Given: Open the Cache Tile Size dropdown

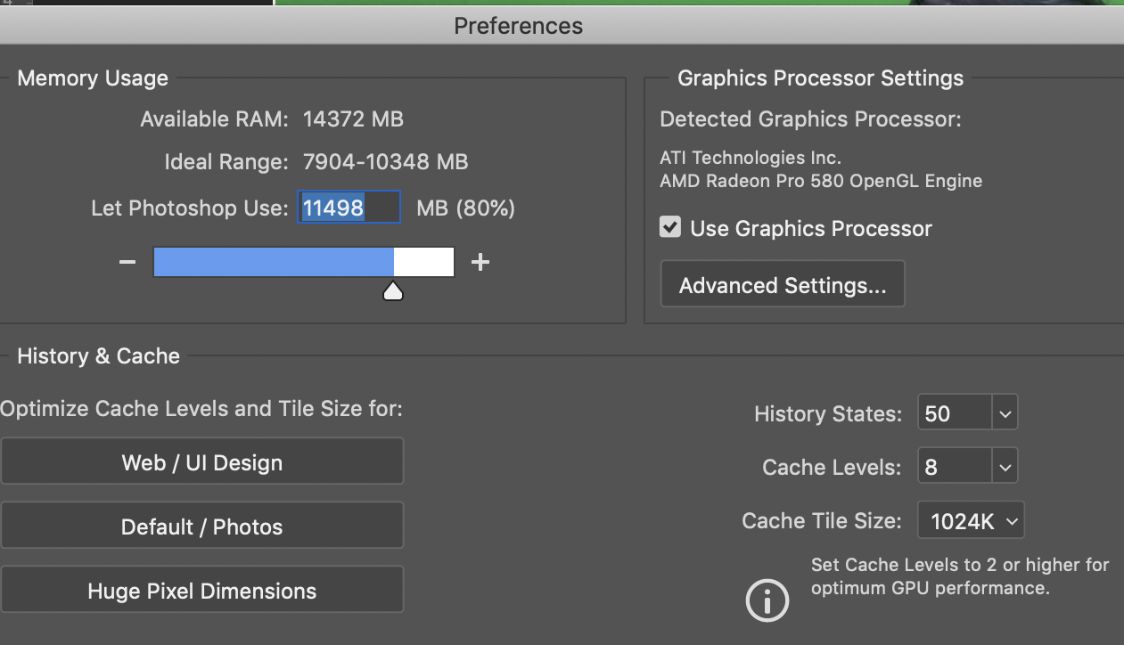Looking at the screenshot, I should (971, 521).
